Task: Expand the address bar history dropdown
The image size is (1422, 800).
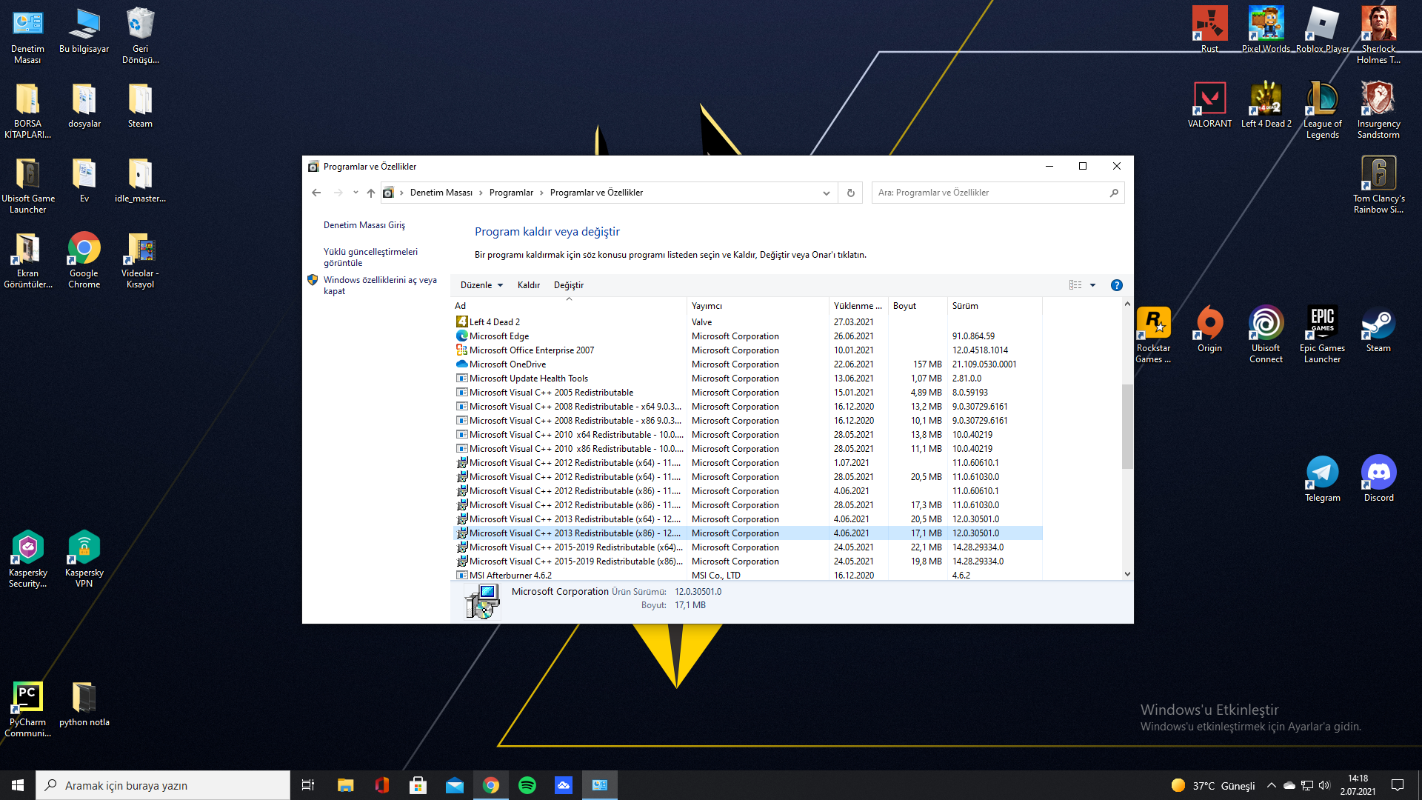Action: (826, 193)
